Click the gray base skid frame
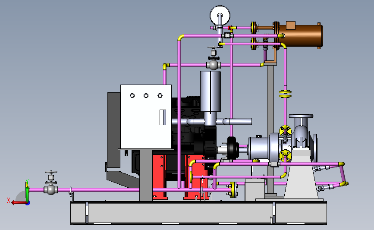This screenshot has height=230, width=374. click(x=198, y=213)
